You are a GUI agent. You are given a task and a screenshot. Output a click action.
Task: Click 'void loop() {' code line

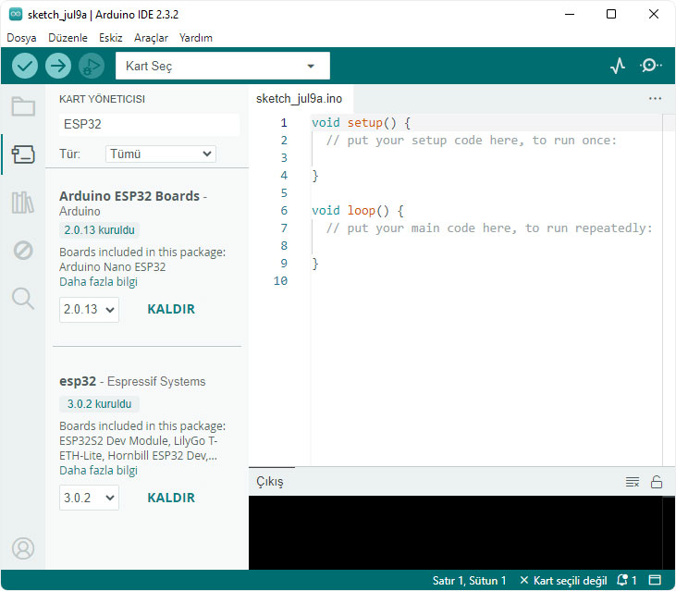click(x=357, y=211)
